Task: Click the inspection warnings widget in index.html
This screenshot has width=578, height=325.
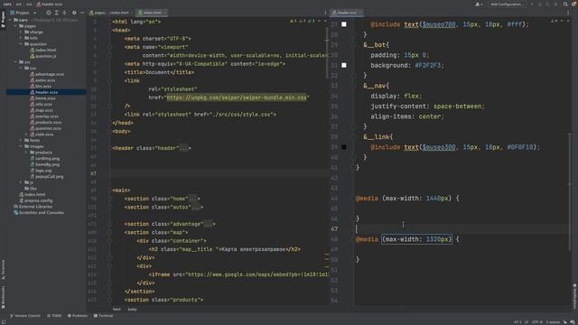Action: tap(303, 22)
